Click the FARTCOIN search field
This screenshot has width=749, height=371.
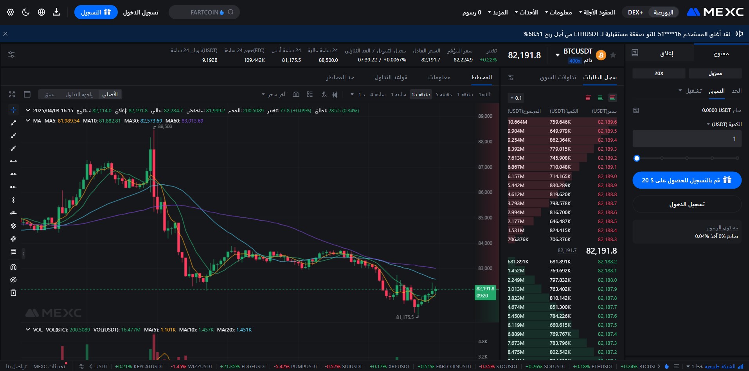[204, 12]
